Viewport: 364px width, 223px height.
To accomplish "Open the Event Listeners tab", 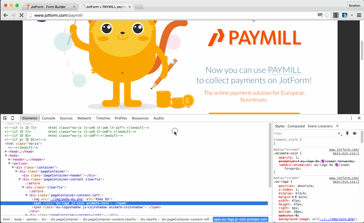I will click(320, 126).
